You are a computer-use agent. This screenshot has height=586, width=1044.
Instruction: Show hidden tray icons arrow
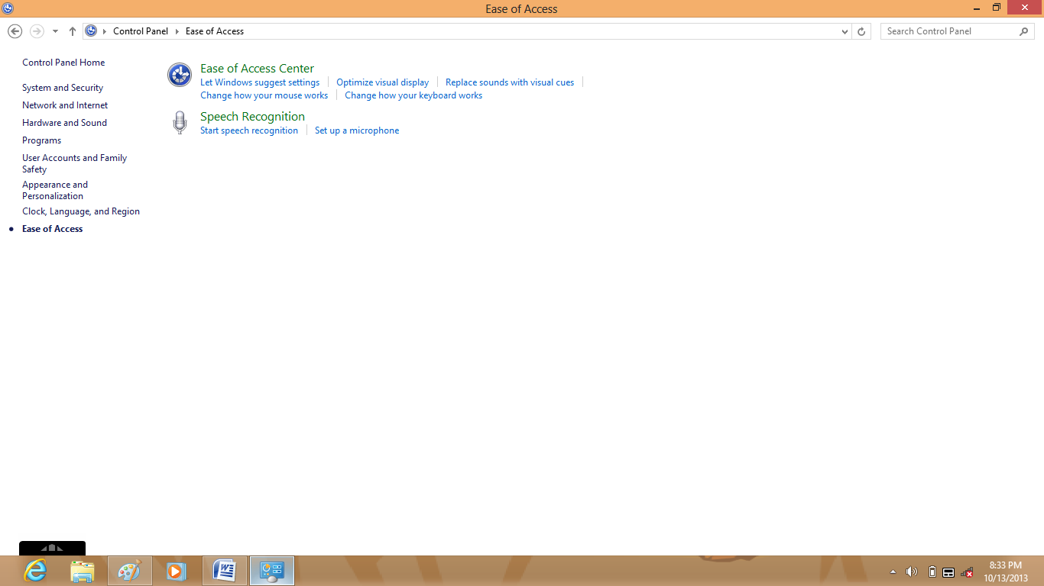pos(893,572)
